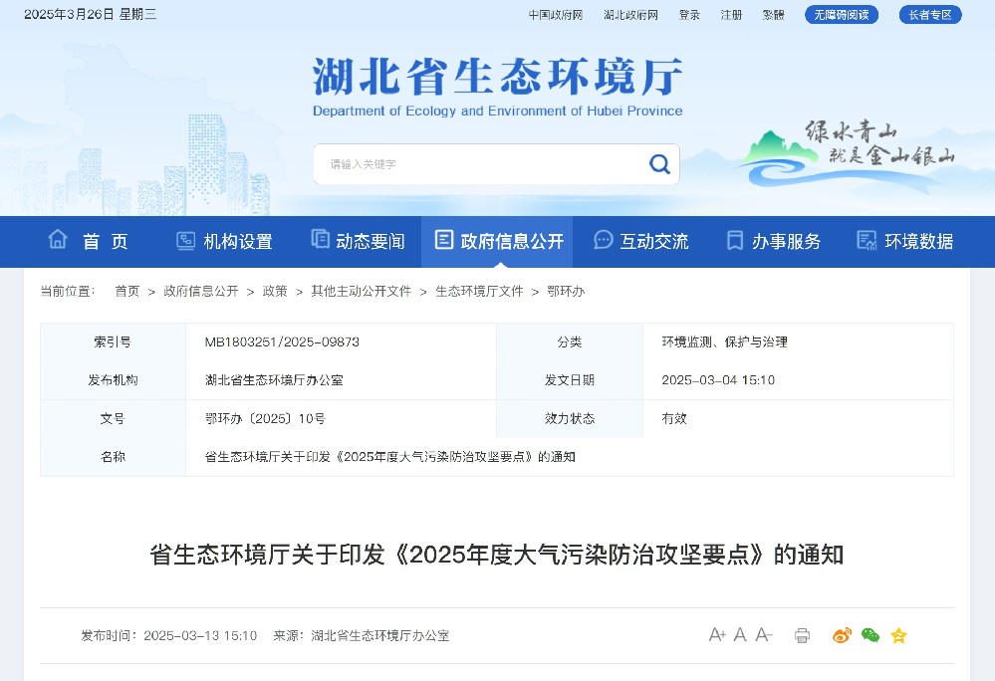Viewport: 995px width, 681px height.
Task: Open 中国政府网 link
Action: (555, 15)
